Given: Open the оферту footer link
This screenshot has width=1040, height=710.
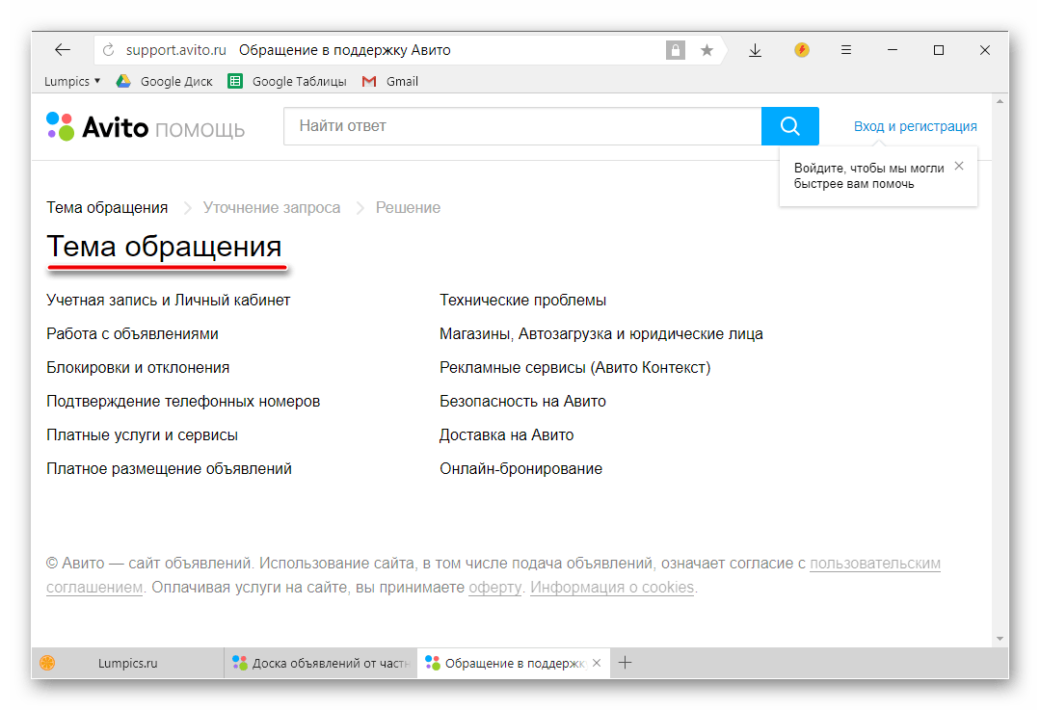Looking at the screenshot, I should [x=494, y=588].
